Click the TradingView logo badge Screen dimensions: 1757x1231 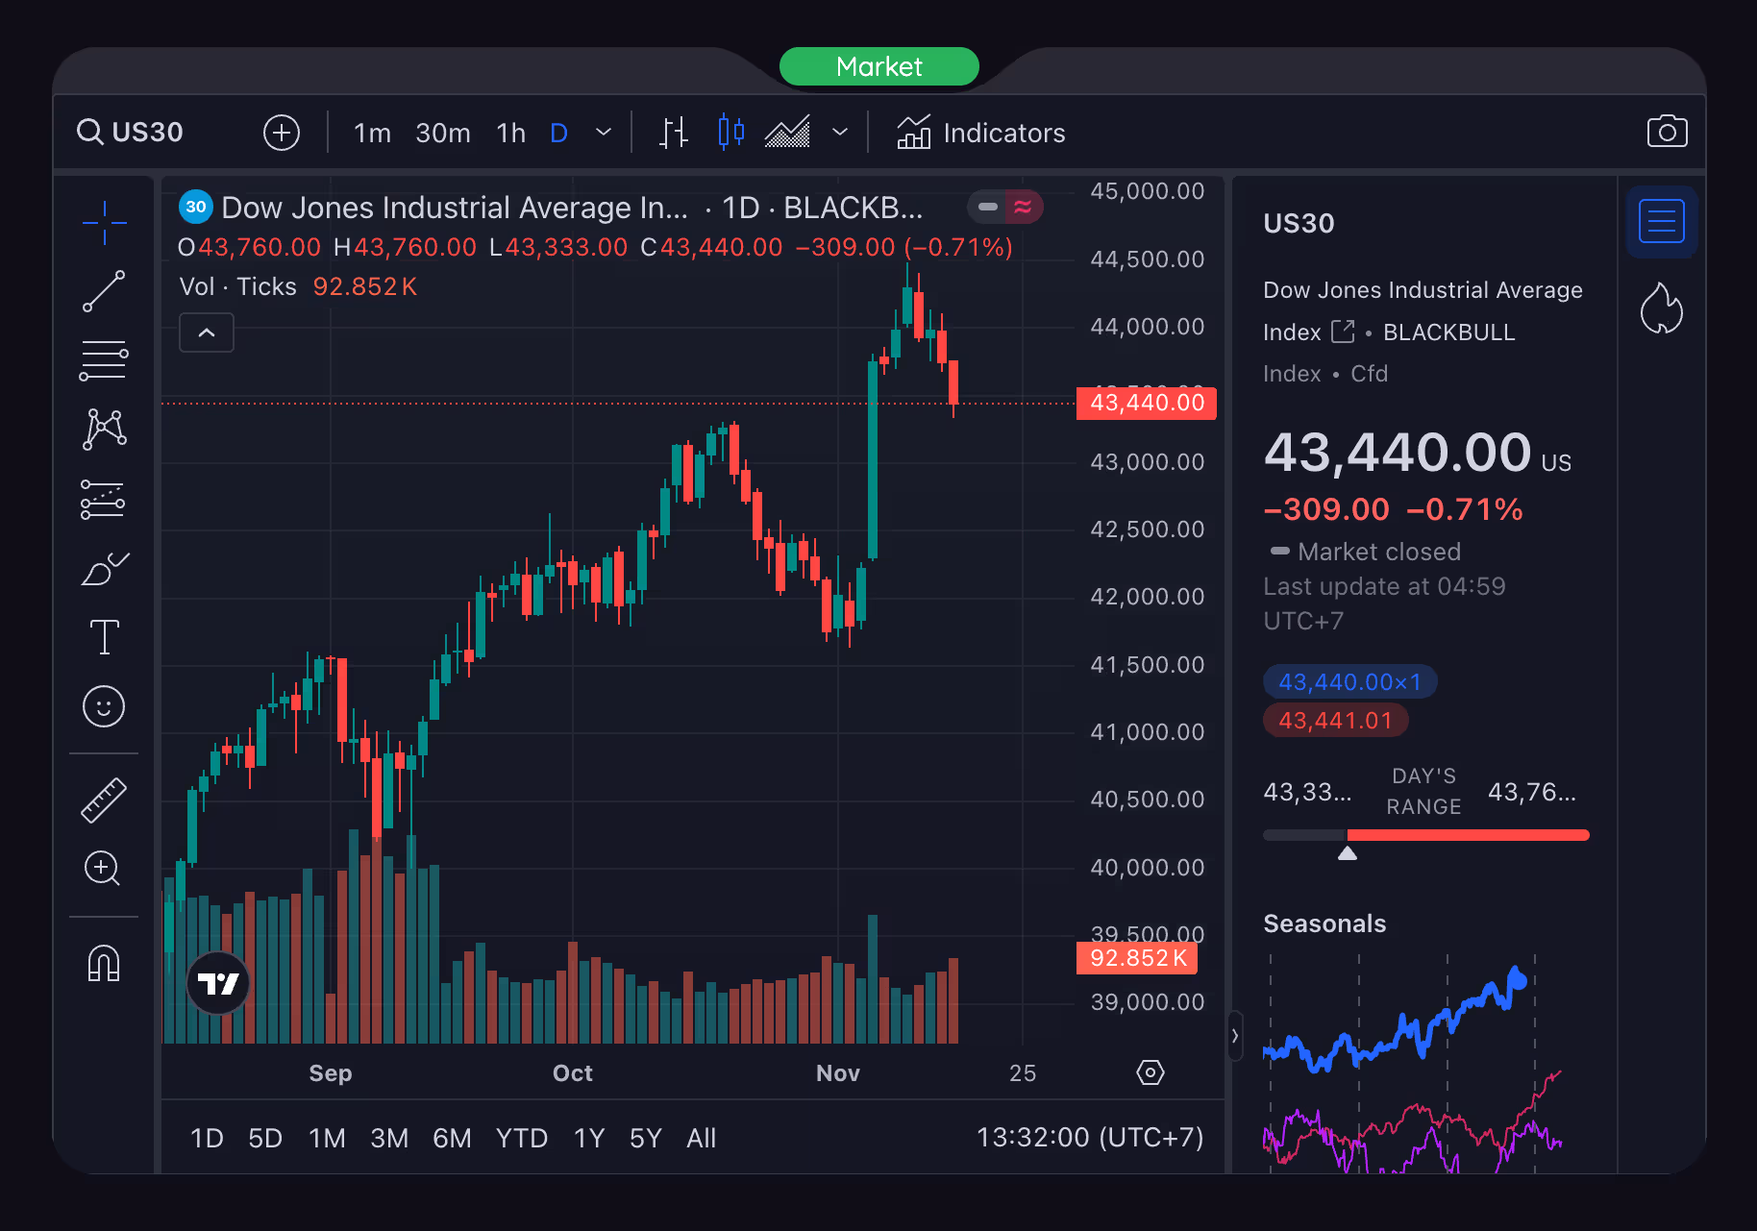coord(218,983)
